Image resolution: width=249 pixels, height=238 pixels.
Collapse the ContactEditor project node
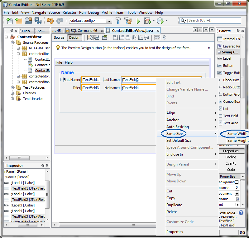(6, 37)
